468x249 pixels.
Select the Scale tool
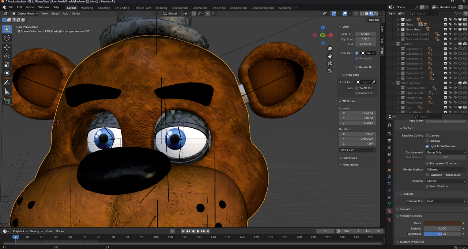pyautogui.click(x=7, y=65)
